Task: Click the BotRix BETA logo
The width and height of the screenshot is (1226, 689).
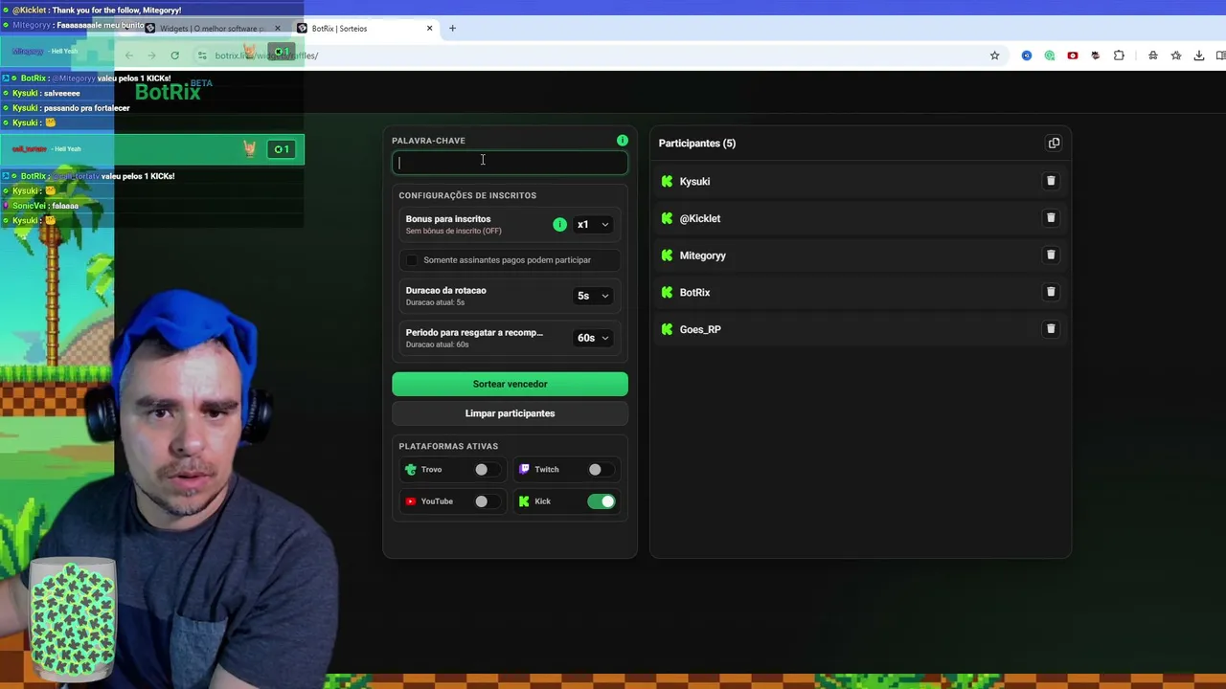Action: (173, 91)
